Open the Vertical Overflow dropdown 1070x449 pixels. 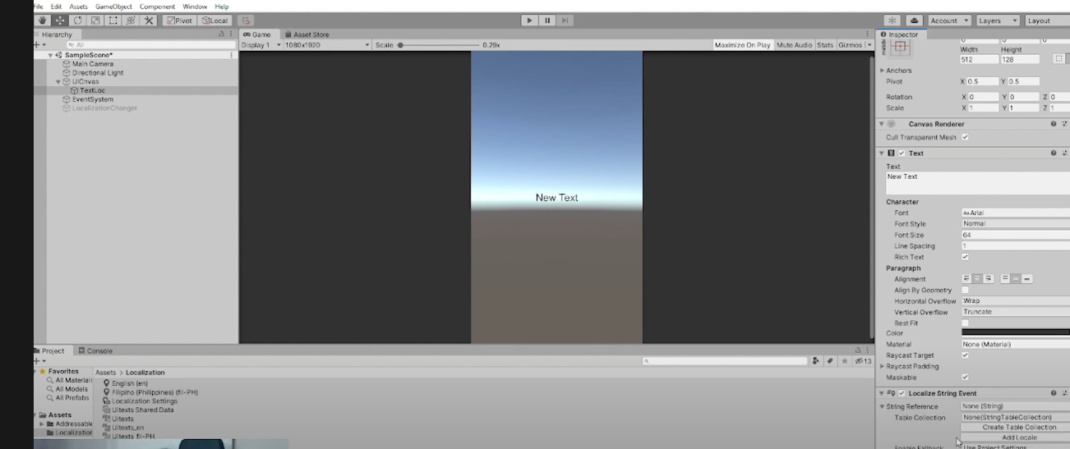(x=1015, y=312)
